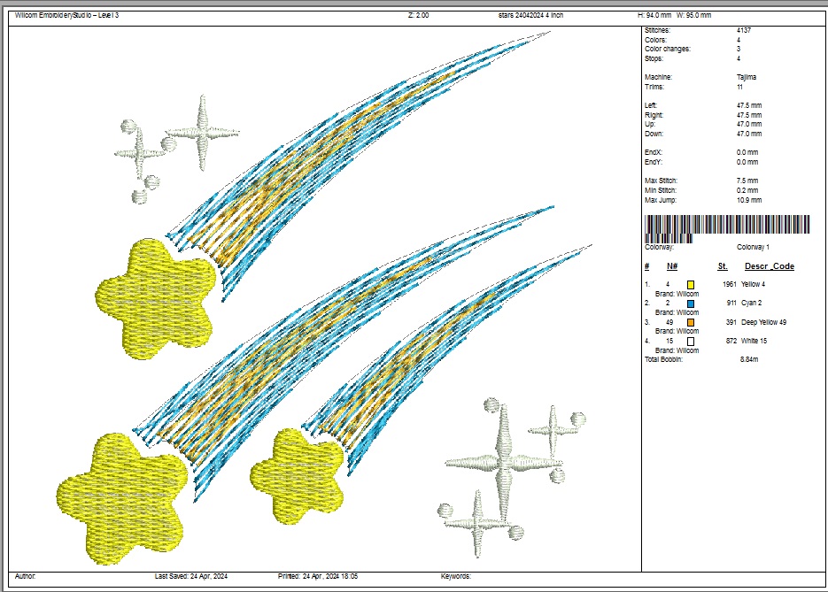Pick the Deep Yellow 49 swatch
Image resolution: width=828 pixels, height=592 pixels.
pos(690,322)
